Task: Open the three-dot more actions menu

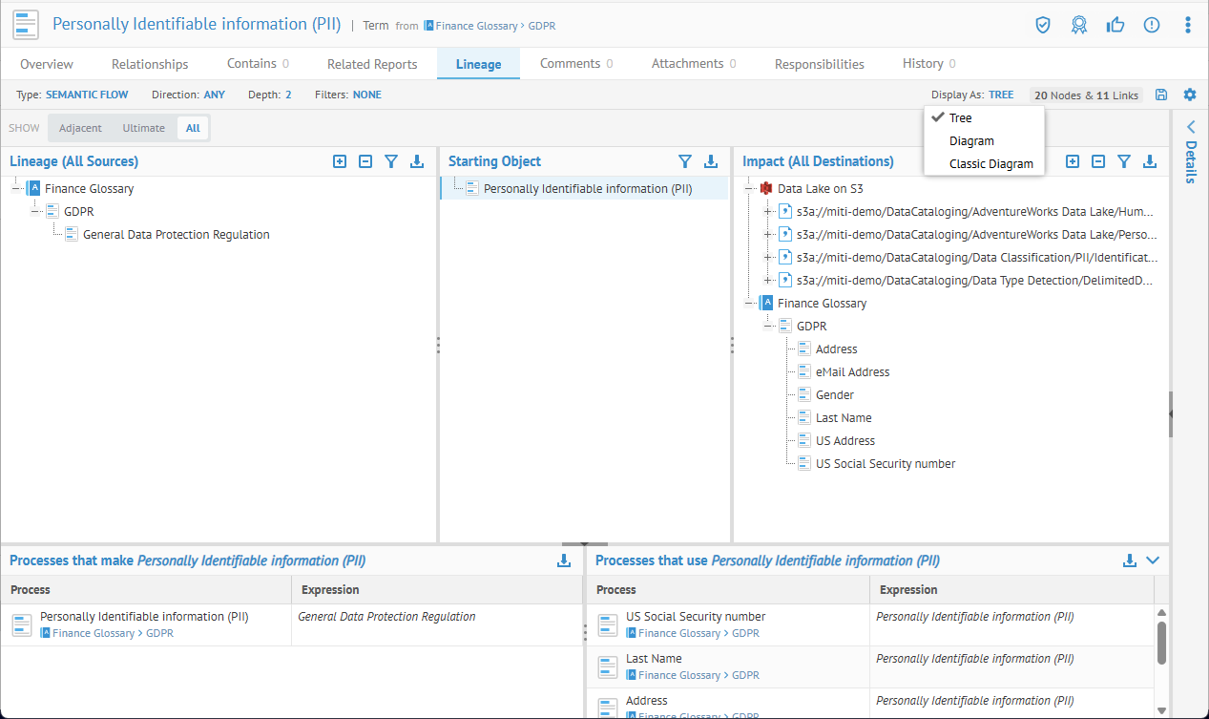Action: (x=1188, y=25)
